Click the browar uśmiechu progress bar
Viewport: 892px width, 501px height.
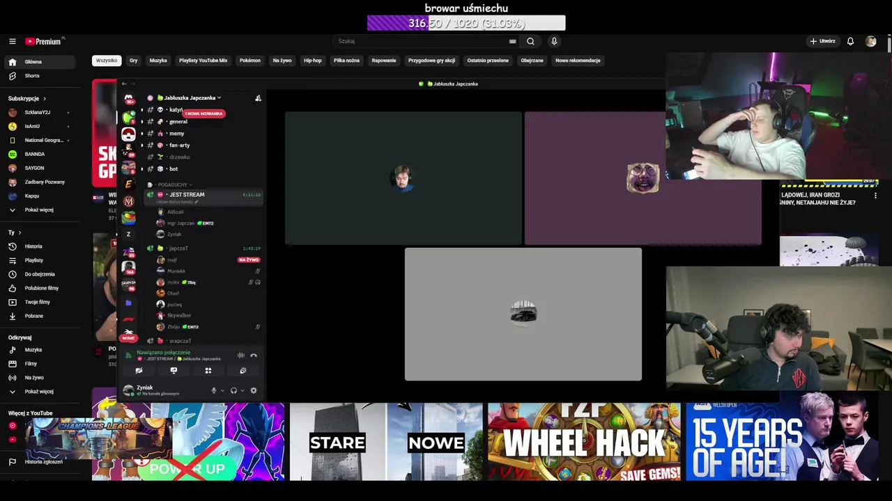466,23
